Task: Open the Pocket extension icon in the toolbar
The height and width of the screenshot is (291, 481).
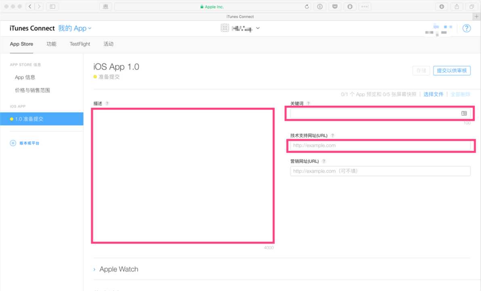Action: [x=335, y=6]
